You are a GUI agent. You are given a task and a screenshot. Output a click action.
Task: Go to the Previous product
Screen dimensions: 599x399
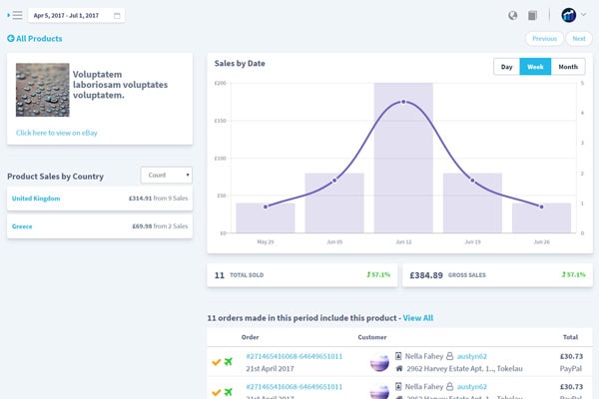point(544,39)
